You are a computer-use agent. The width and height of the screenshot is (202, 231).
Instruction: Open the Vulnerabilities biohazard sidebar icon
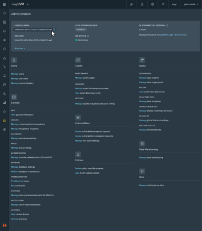coord(5,40)
